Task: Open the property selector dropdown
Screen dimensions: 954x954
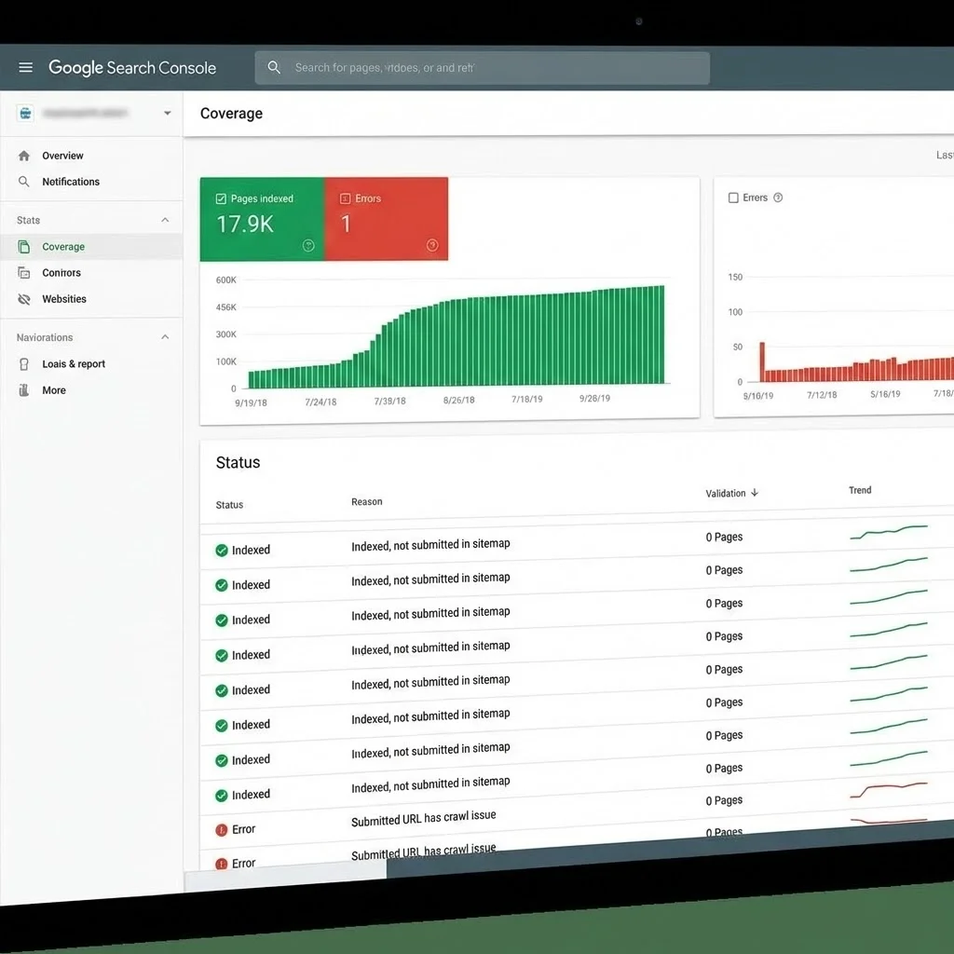Action: [x=168, y=113]
